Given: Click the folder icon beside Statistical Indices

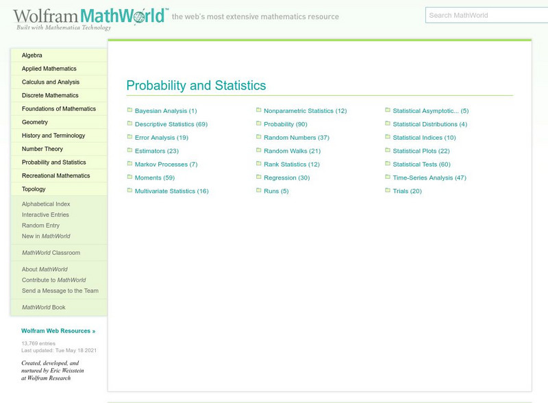Looking at the screenshot, I should pyautogui.click(x=388, y=137).
